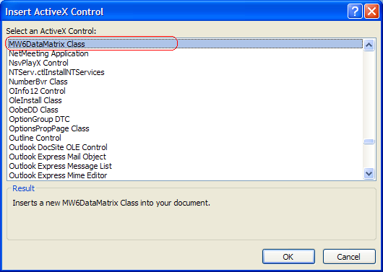Close the Insert ActiveX Control dialog
The width and height of the screenshot is (383, 272).
coord(371,12)
